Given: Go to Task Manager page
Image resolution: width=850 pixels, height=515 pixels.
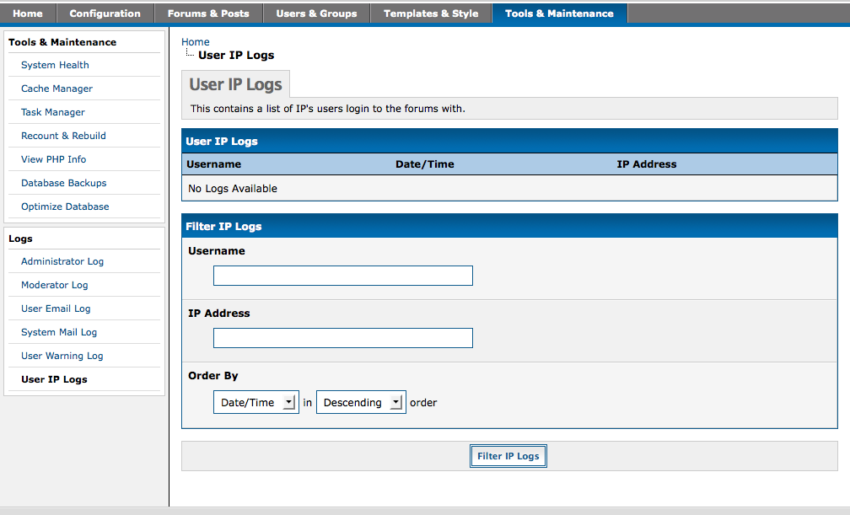Looking at the screenshot, I should (52, 112).
